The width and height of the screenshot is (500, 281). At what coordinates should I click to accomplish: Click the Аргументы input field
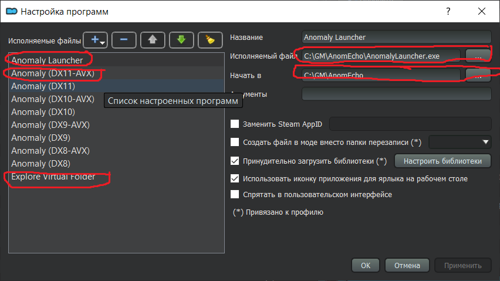(396, 94)
